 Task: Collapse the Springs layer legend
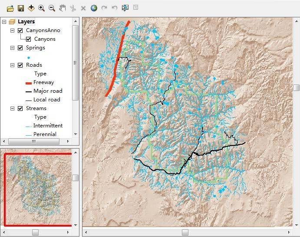(x=12, y=48)
